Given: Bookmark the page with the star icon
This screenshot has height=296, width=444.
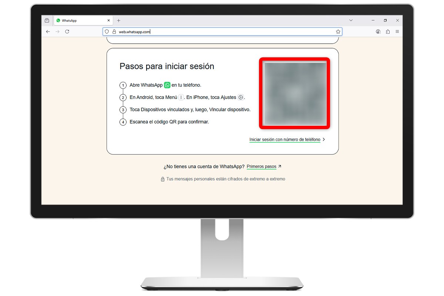Looking at the screenshot, I should [x=338, y=31].
